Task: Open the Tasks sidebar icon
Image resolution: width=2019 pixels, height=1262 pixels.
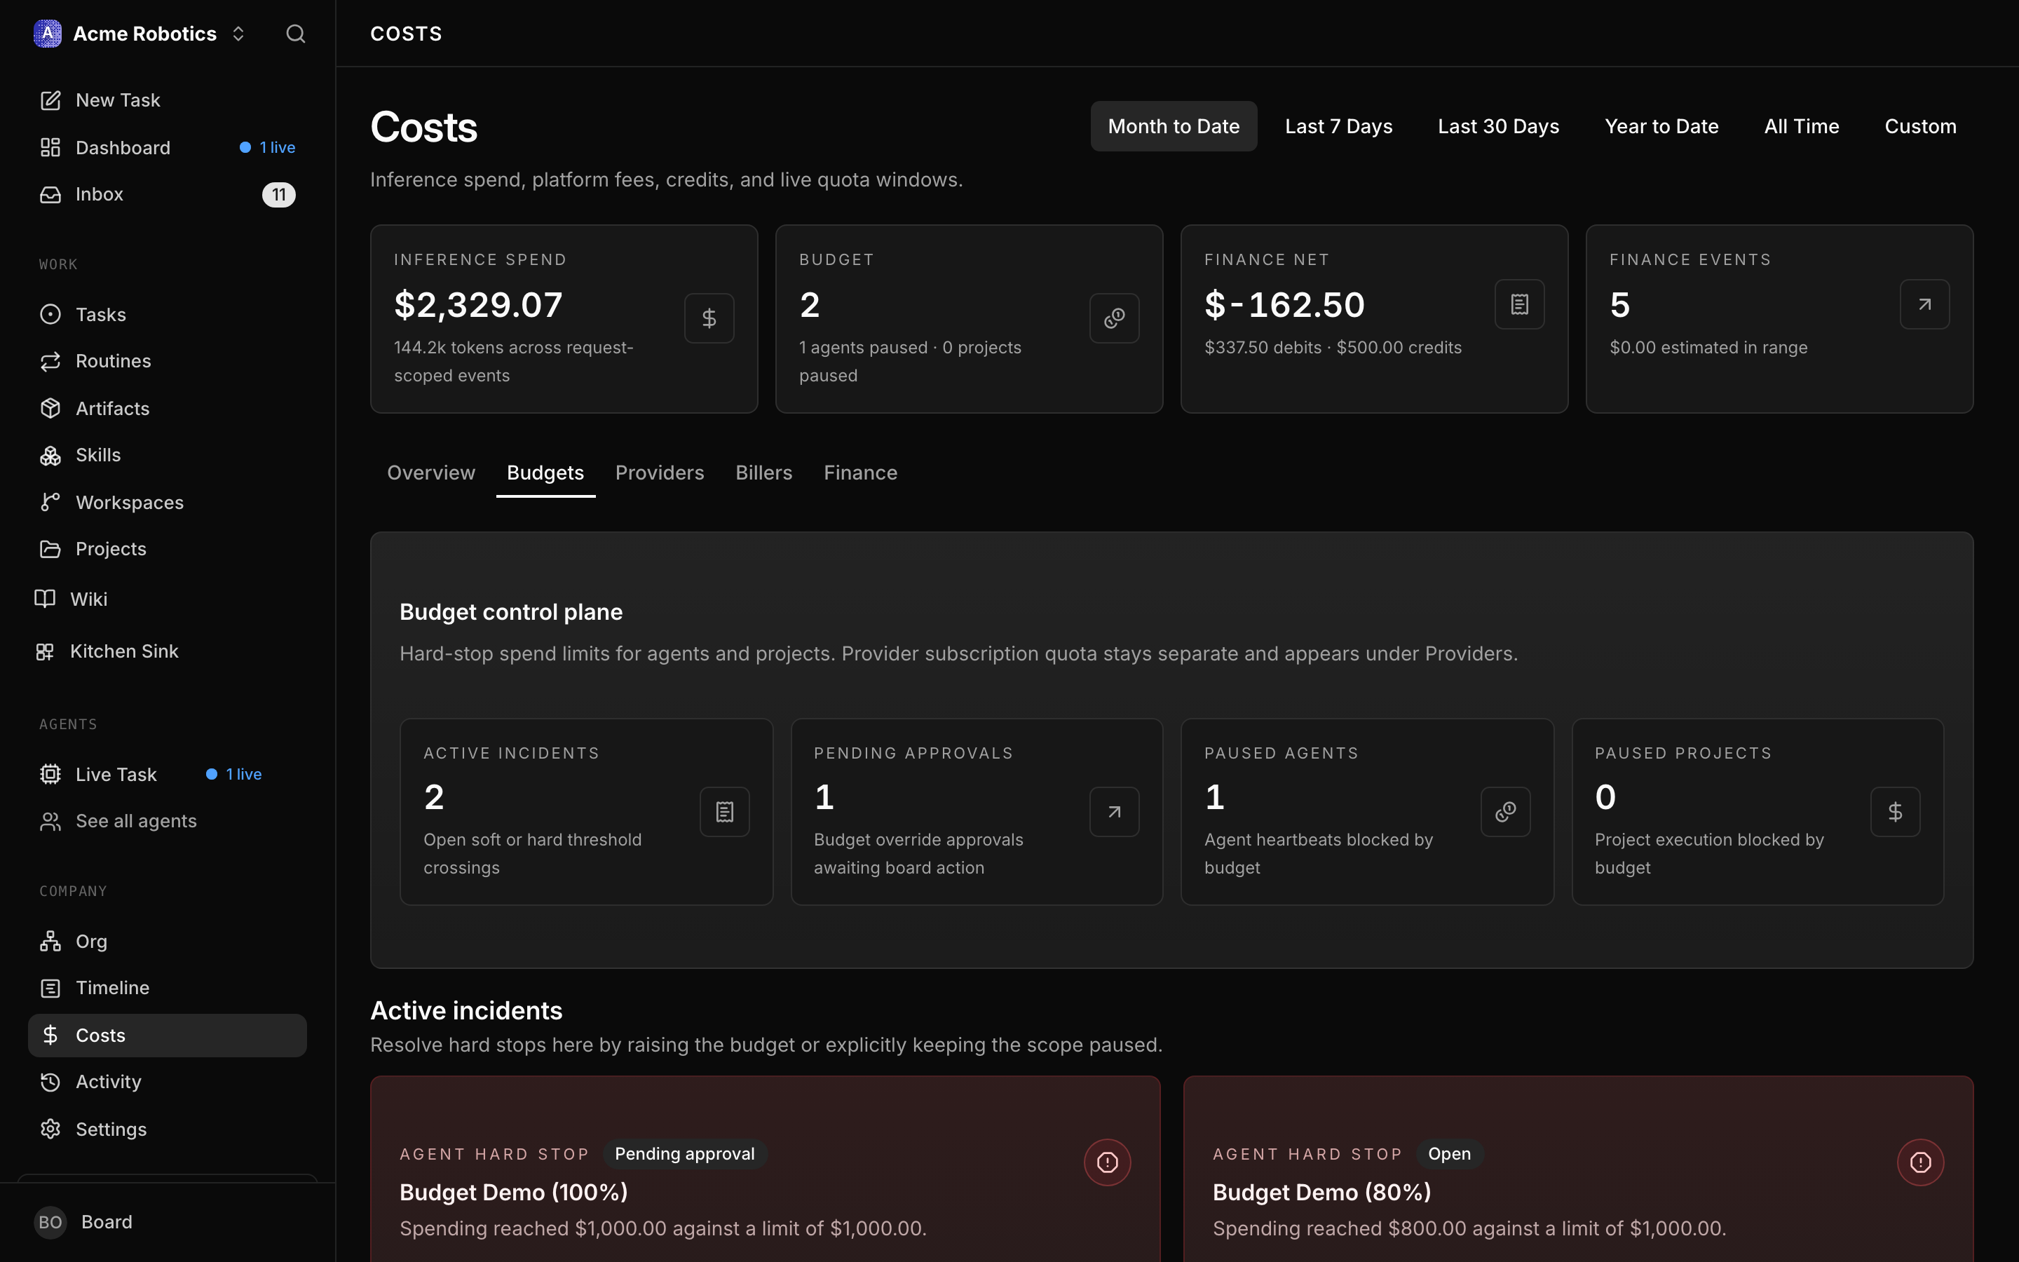Action: click(x=50, y=315)
